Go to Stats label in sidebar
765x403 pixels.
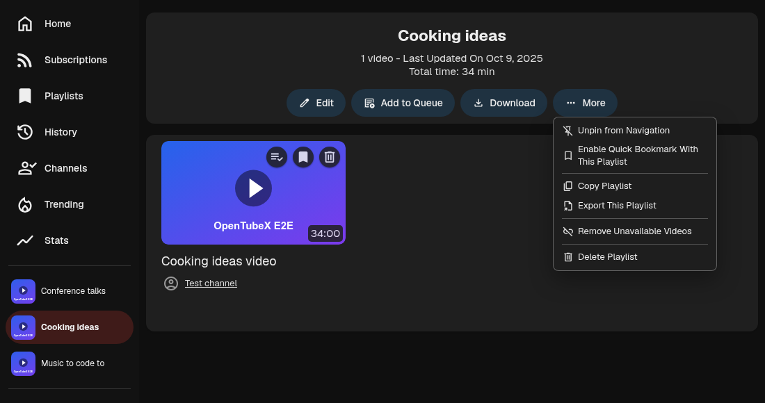pos(56,240)
